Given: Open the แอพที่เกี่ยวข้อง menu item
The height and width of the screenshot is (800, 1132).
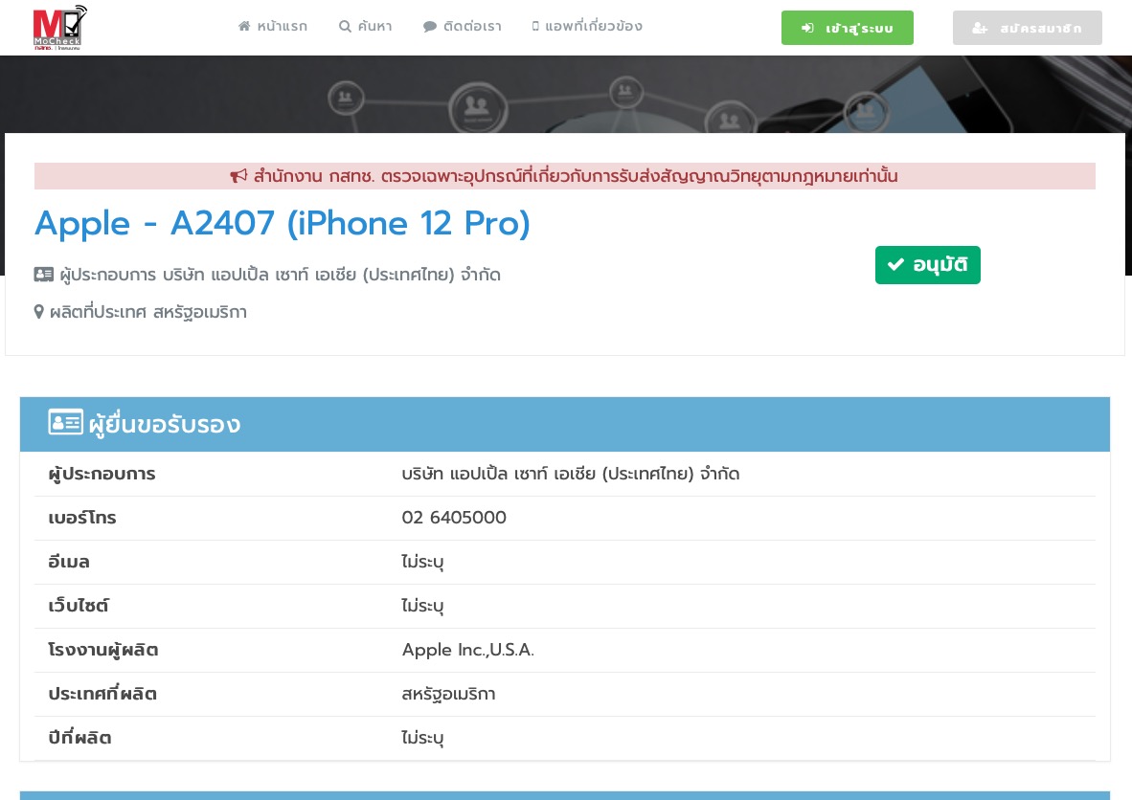Looking at the screenshot, I should (x=587, y=27).
